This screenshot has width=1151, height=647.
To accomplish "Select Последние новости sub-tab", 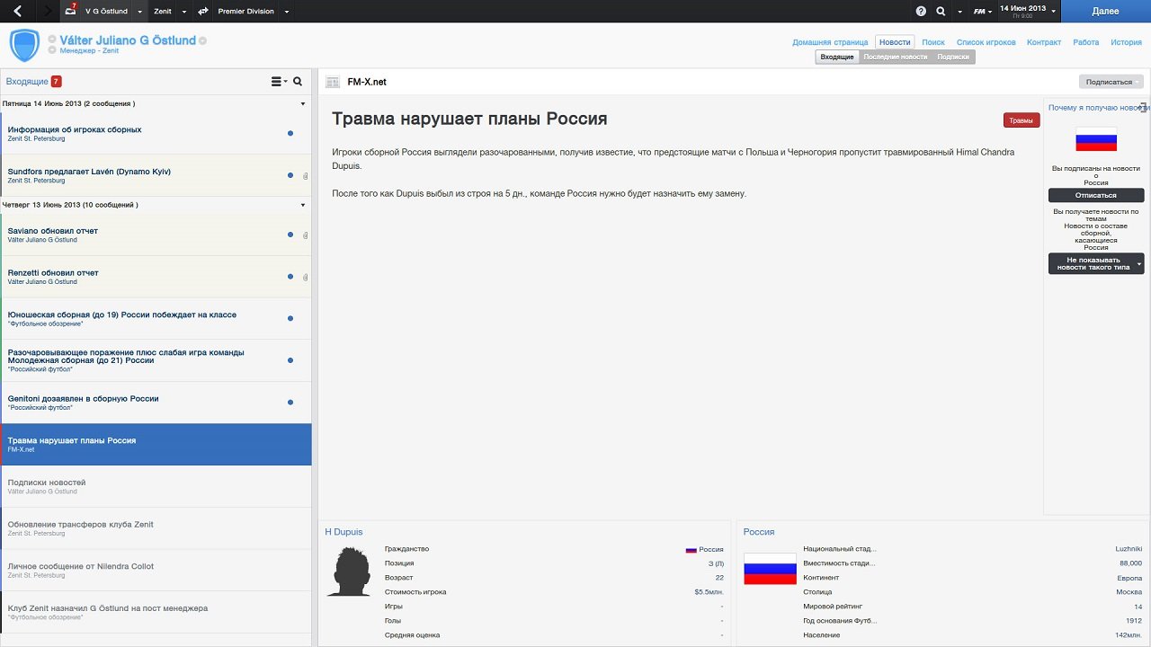I will [895, 57].
